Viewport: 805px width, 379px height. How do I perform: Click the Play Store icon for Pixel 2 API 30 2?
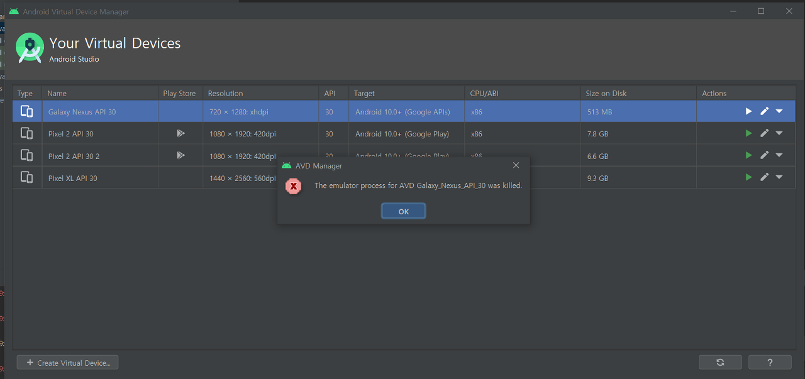point(180,155)
